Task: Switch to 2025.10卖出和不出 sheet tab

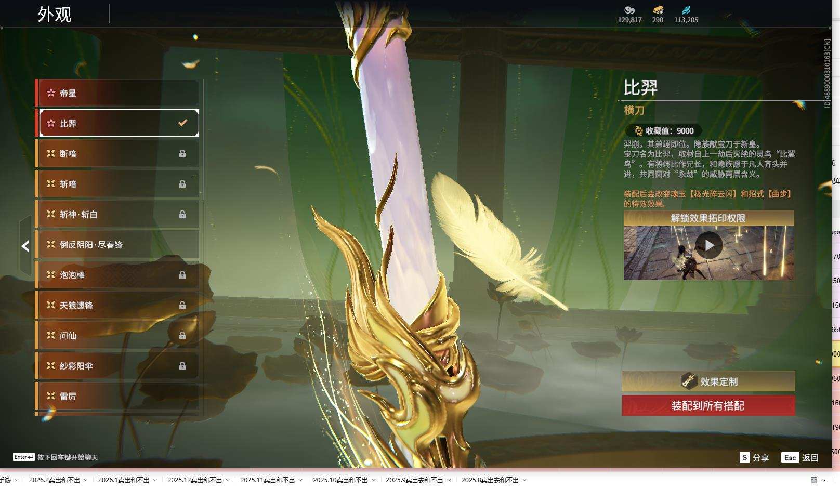Action: point(340,480)
